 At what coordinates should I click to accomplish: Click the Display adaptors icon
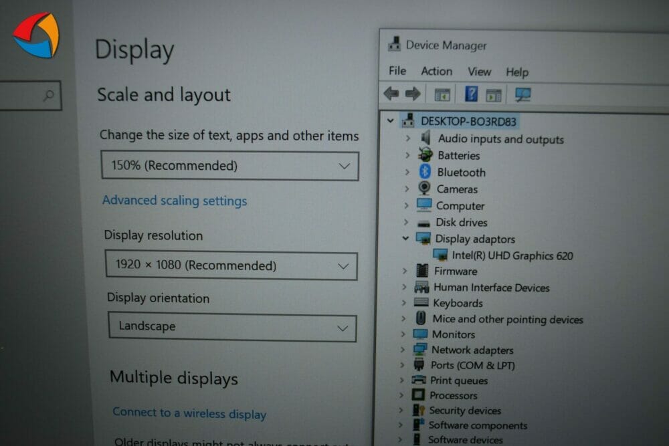pos(423,238)
